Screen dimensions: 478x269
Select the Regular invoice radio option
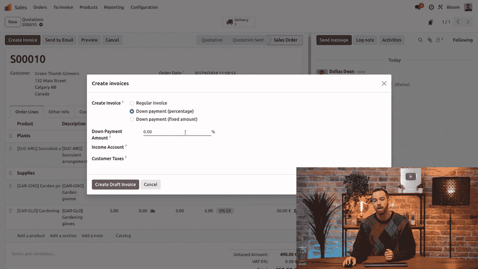pyautogui.click(x=132, y=103)
